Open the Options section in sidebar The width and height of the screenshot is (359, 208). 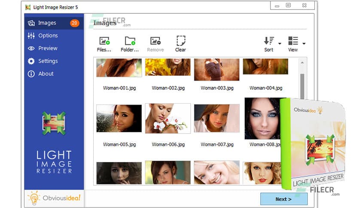coord(54,36)
